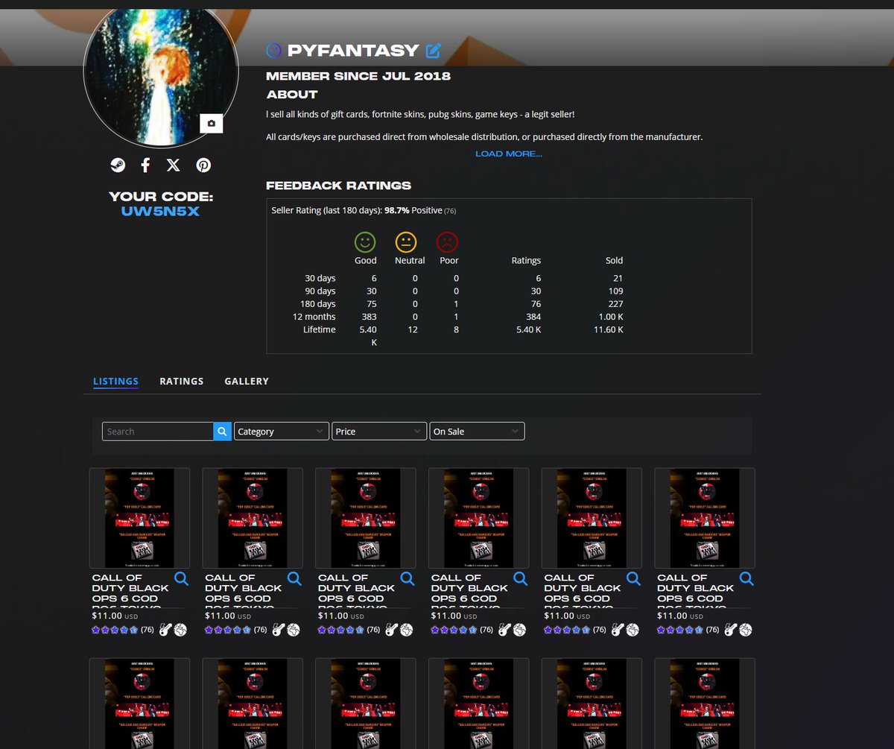This screenshot has width=894, height=749.
Task: Click the magnifier on the fifth listing card
Action: [633, 579]
